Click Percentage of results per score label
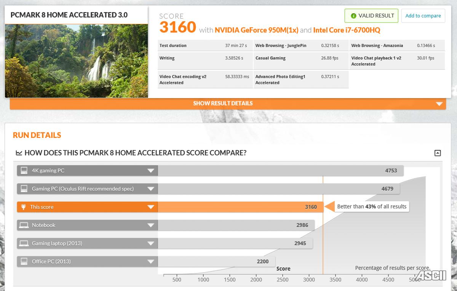Image resolution: width=457 pixels, height=291 pixels. tap(393, 268)
